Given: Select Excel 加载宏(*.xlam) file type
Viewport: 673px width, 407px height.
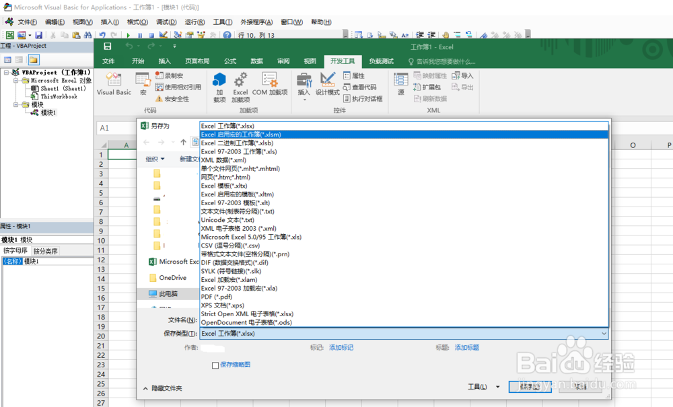Looking at the screenshot, I should tap(404, 279).
